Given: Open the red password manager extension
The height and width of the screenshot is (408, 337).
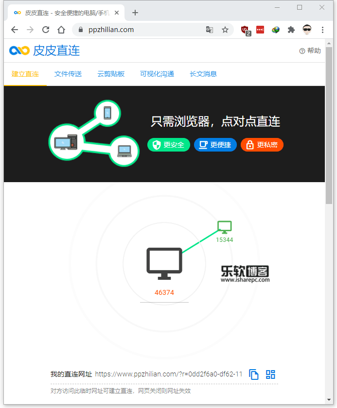Looking at the screenshot, I should pos(260,30).
